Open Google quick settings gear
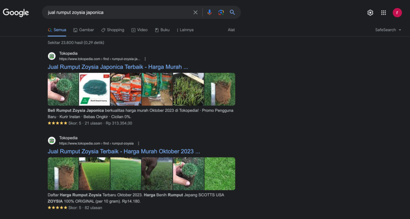 point(370,13)
